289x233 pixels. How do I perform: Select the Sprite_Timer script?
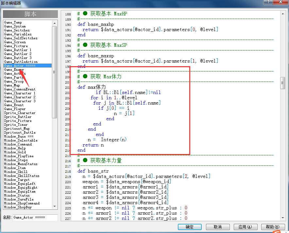coord(16,125)
